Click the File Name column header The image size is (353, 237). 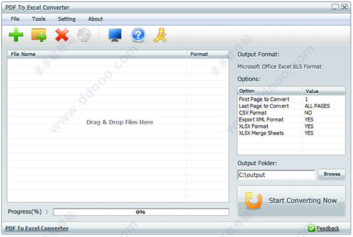tap(97, 55)
